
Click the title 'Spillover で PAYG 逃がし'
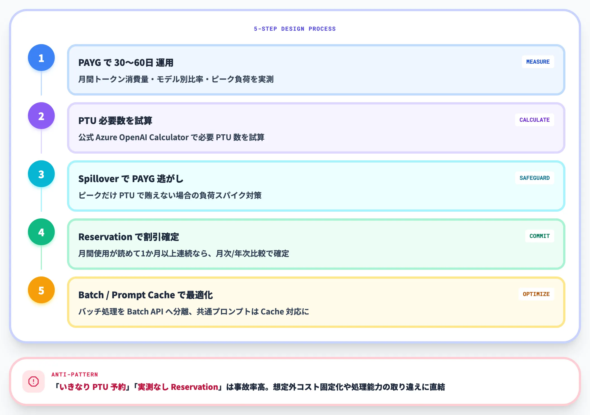coord(131,179)
